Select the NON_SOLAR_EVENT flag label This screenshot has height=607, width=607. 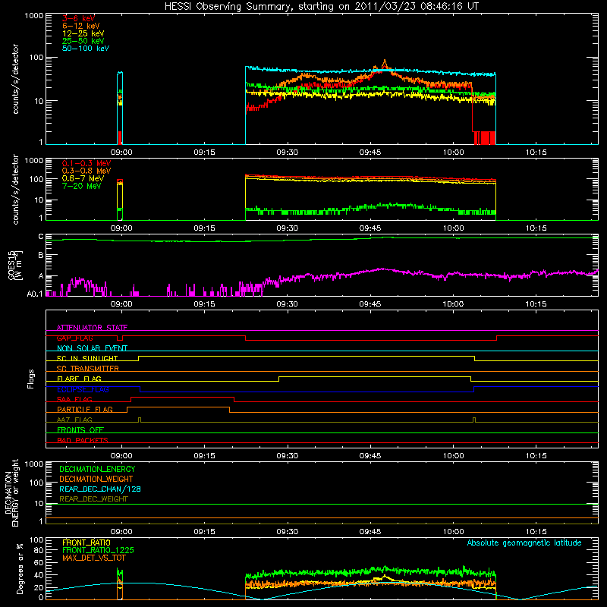[x=92, y=348]
